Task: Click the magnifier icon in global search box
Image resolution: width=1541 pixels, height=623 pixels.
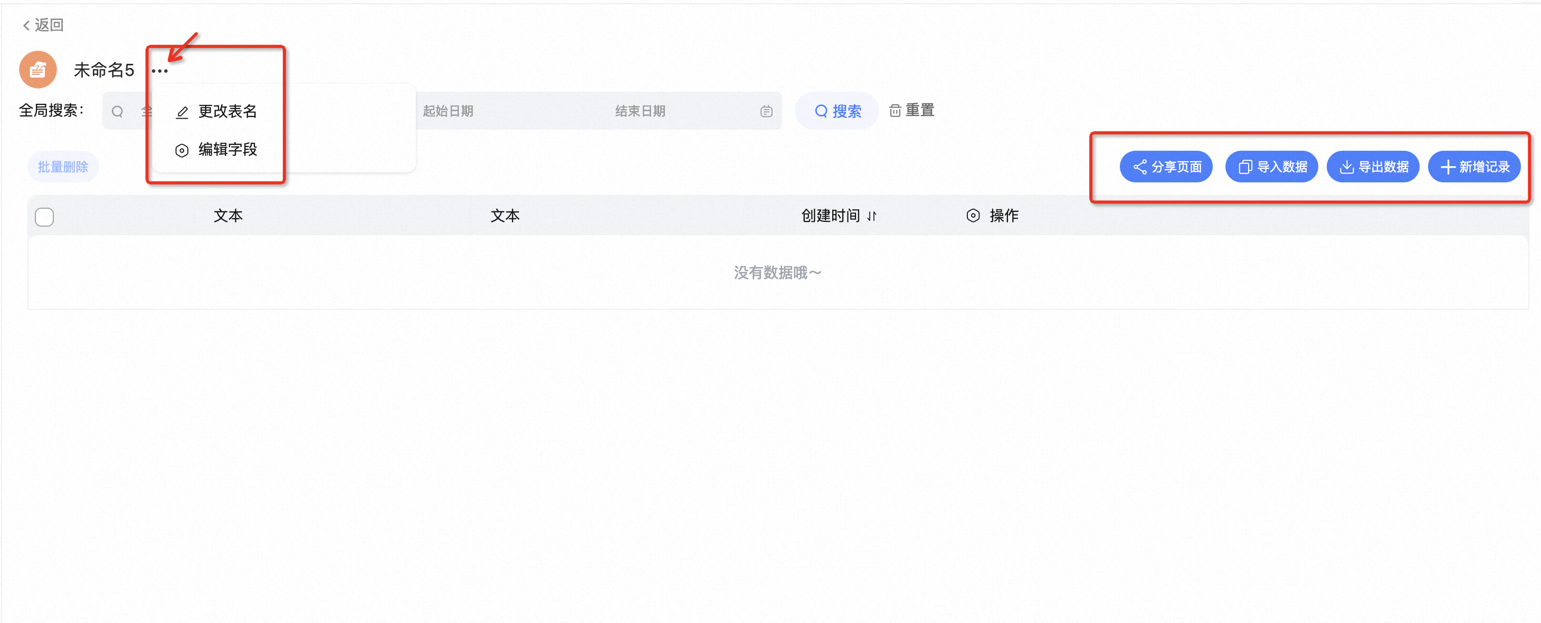Action: click(118, 112)
